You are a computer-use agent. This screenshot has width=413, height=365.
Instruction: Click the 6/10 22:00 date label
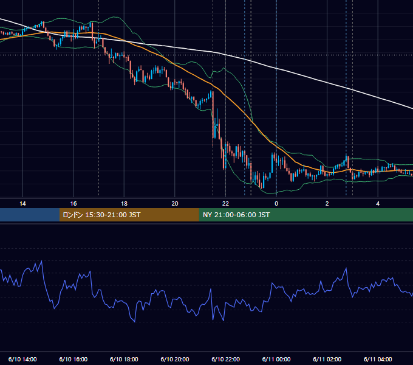(x=225, y=359)
